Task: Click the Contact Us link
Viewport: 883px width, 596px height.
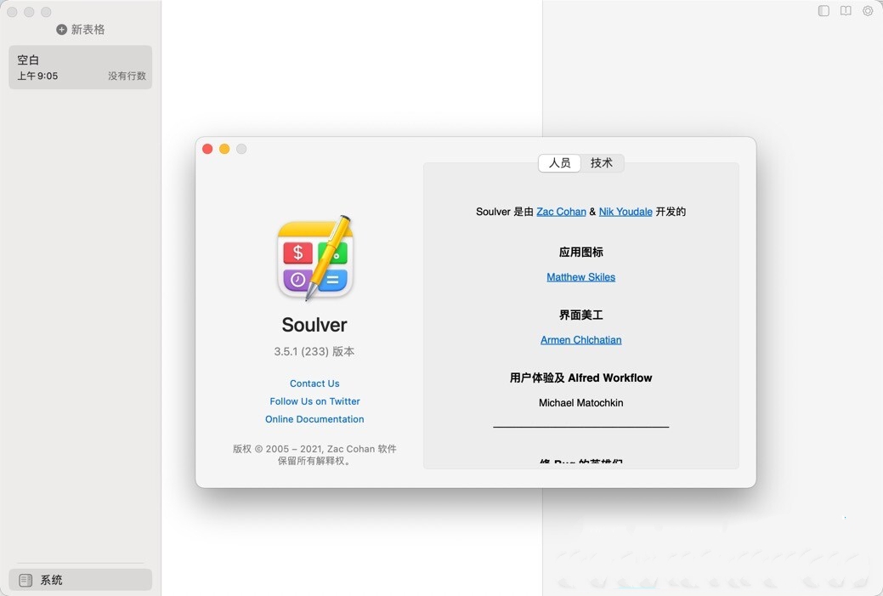Action: pos(314,383)
